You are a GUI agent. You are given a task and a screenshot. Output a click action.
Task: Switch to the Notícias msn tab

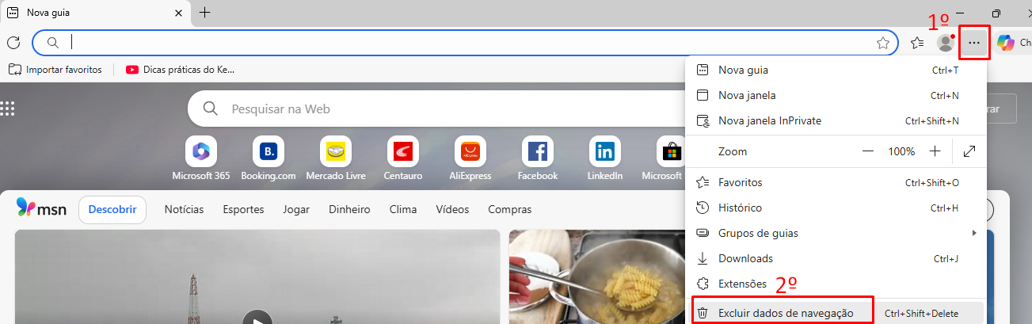pyautogui.click(x=184, y=210)
